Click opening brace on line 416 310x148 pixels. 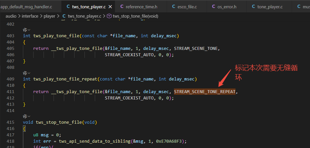pyautogui.click(x=24, y=129)
